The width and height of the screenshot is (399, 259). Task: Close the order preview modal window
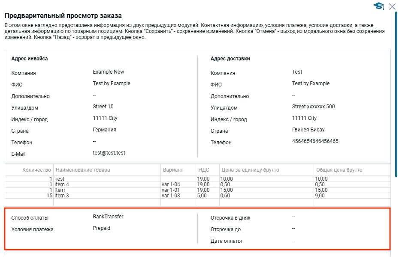392,6
